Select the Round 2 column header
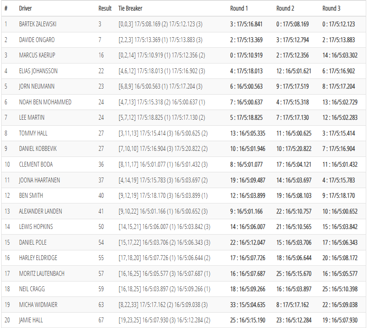Viewport: 367px width, 328px height. (x=285, y=8)
